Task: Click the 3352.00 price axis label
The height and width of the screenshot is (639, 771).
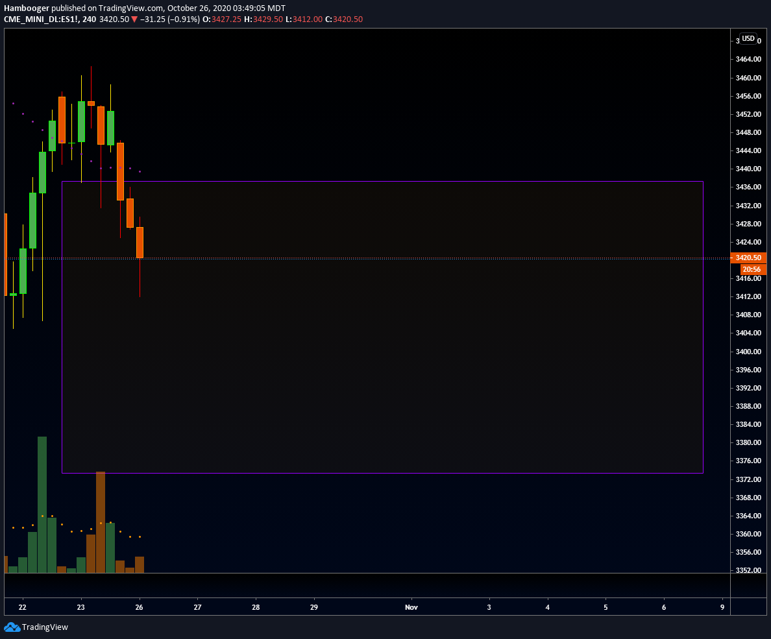Action: (x=748, y=570)
